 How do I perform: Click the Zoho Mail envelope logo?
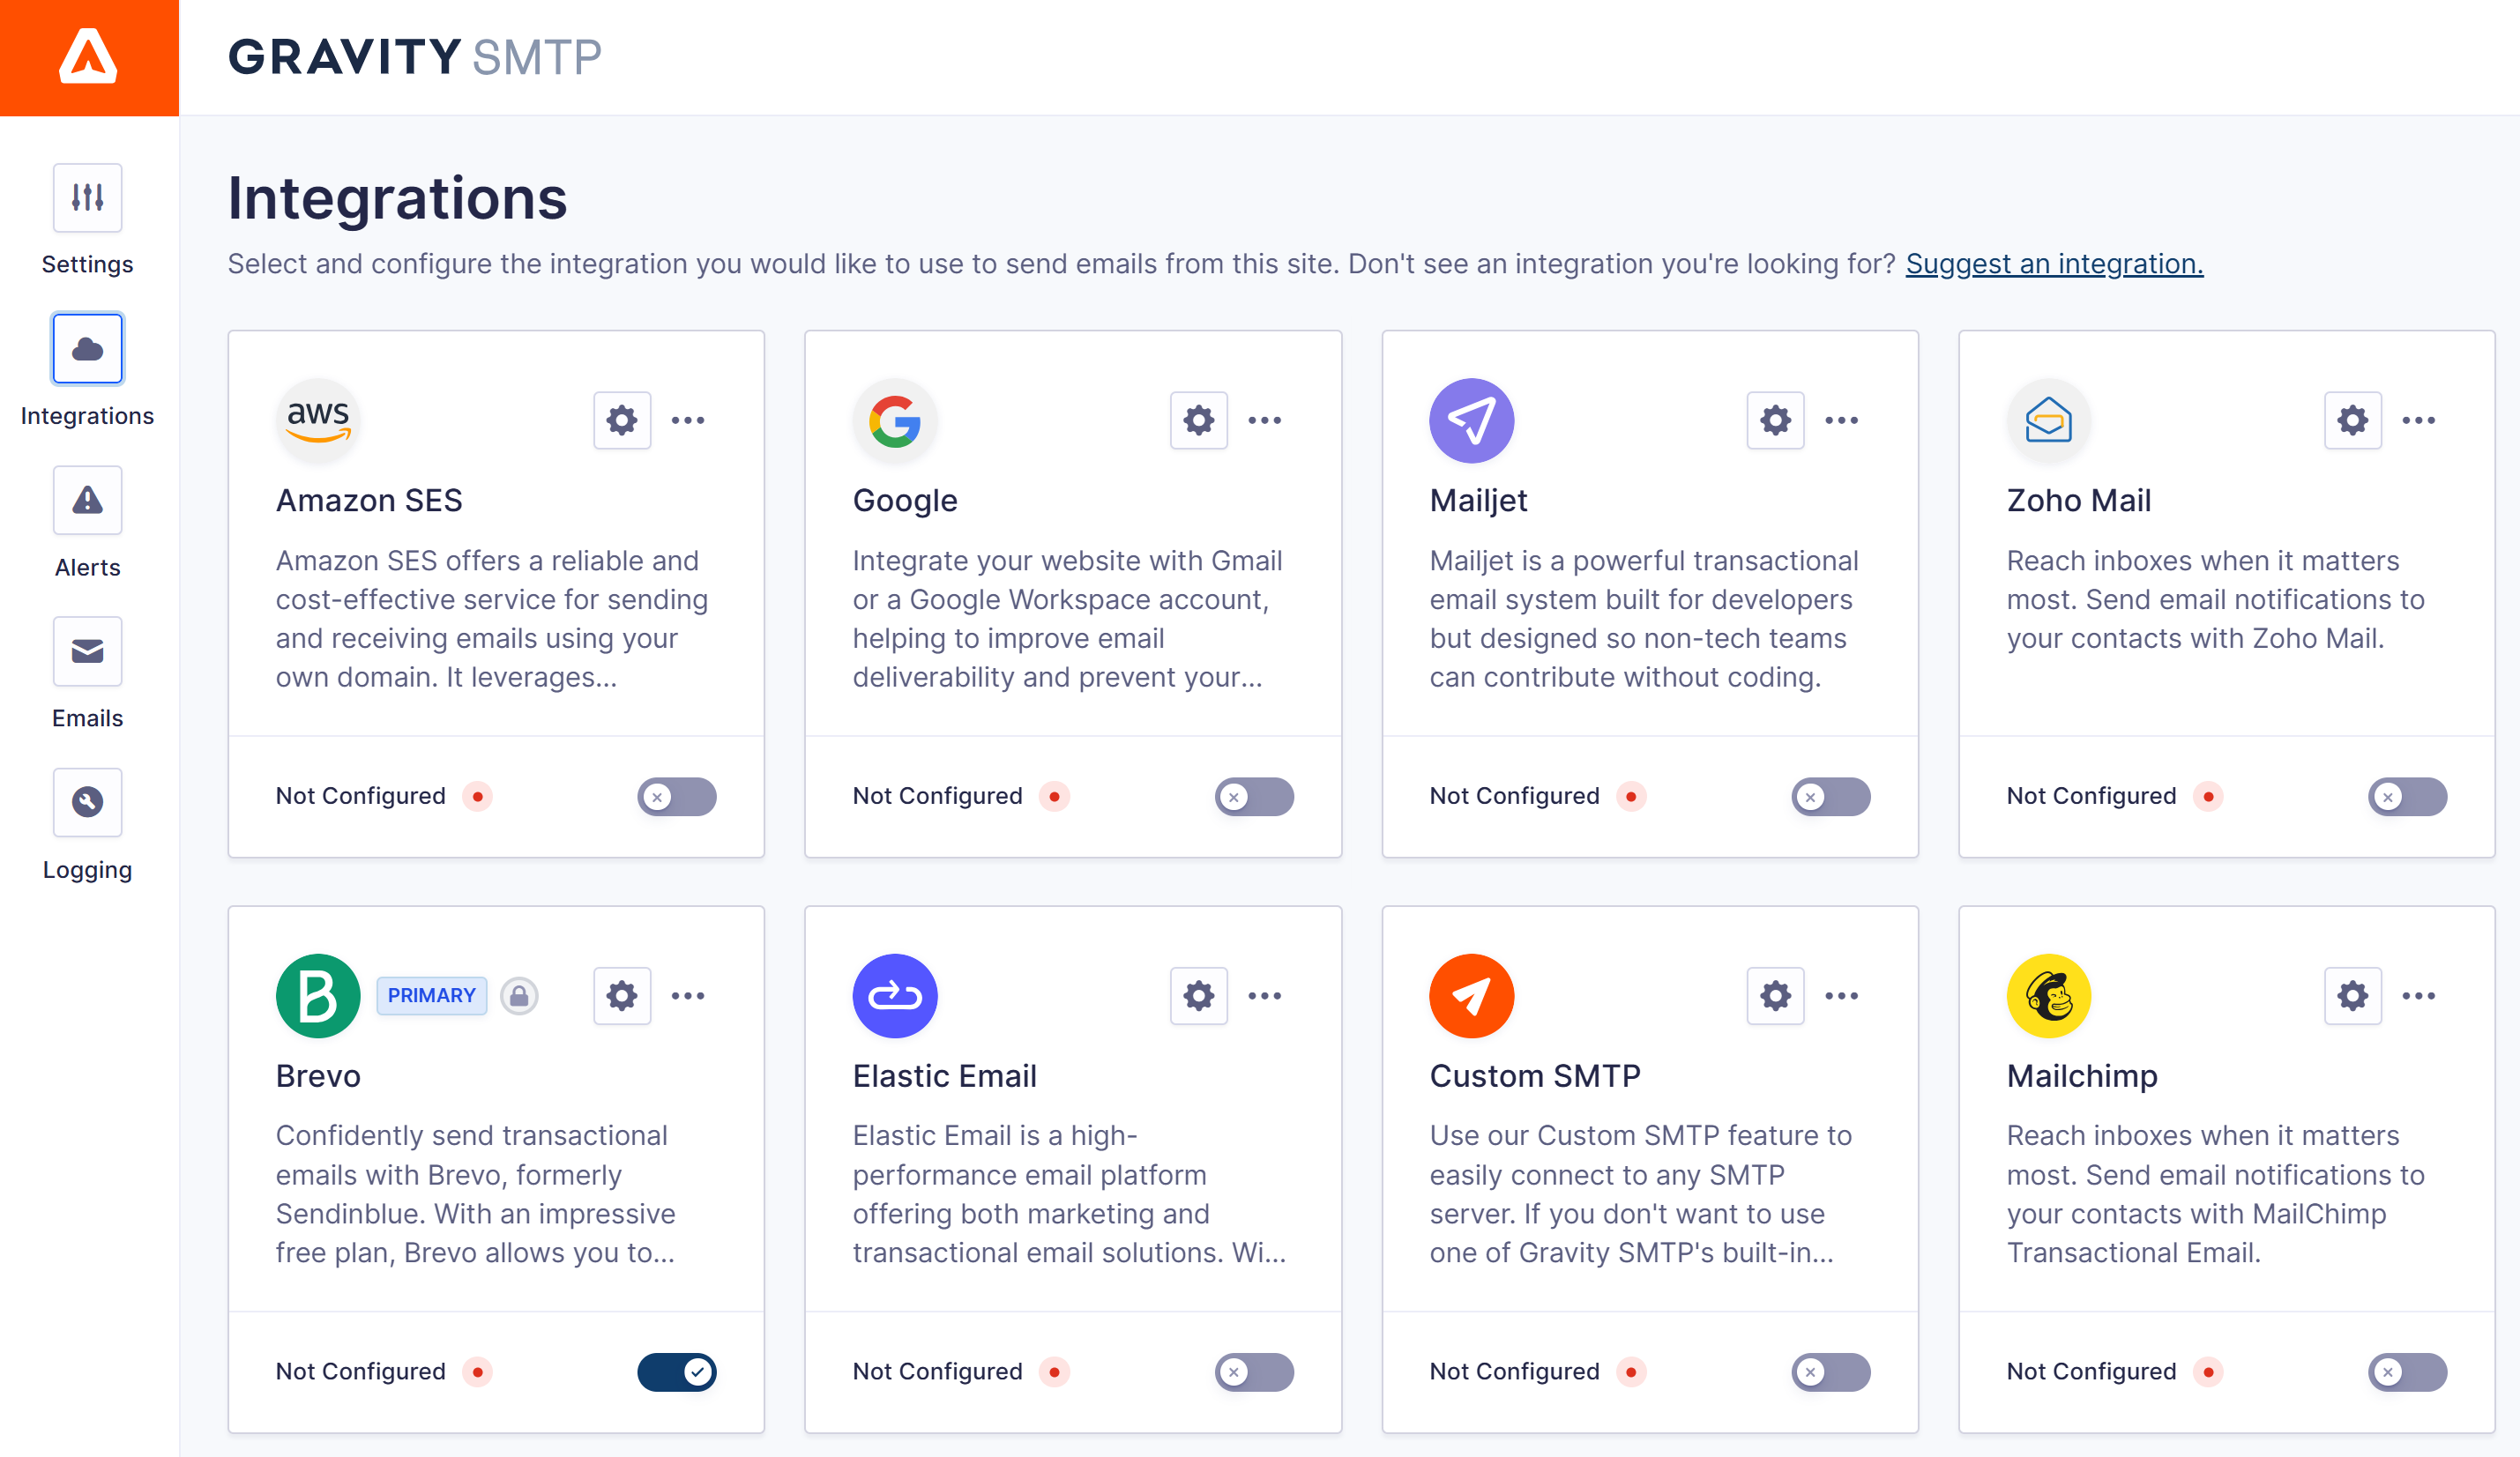click(x=2049, y=420)
